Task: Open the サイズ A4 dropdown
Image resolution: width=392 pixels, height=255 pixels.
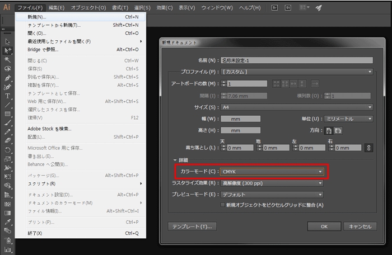Action: [297, 107]
